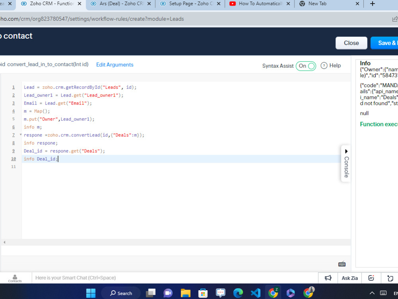
Task: Click the keyboard shortcuts icon
Action: (x=342, y=264)
